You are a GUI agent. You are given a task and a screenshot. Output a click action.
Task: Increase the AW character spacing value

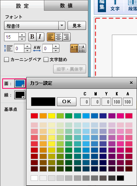coord(56,46)
